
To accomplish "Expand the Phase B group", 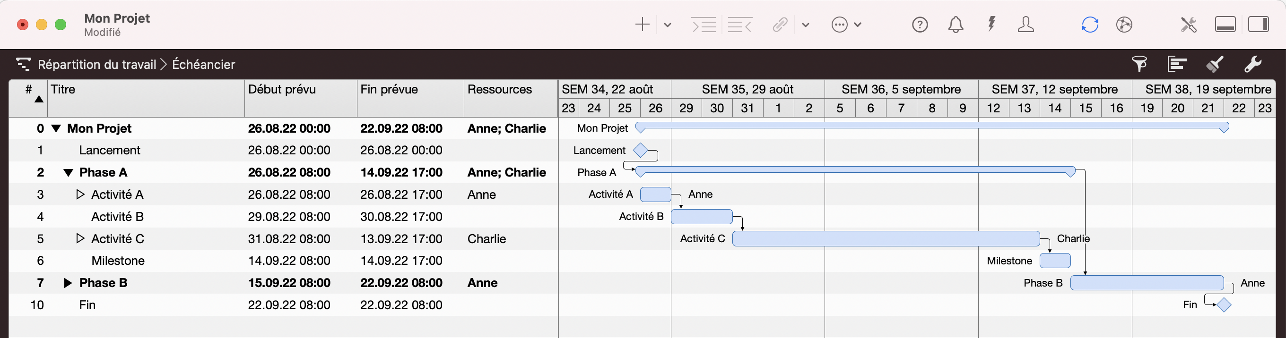I will pyautogui.click(x=69, y=283).
